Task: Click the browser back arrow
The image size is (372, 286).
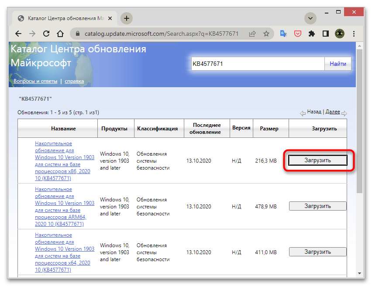Action: click(18, 34)
